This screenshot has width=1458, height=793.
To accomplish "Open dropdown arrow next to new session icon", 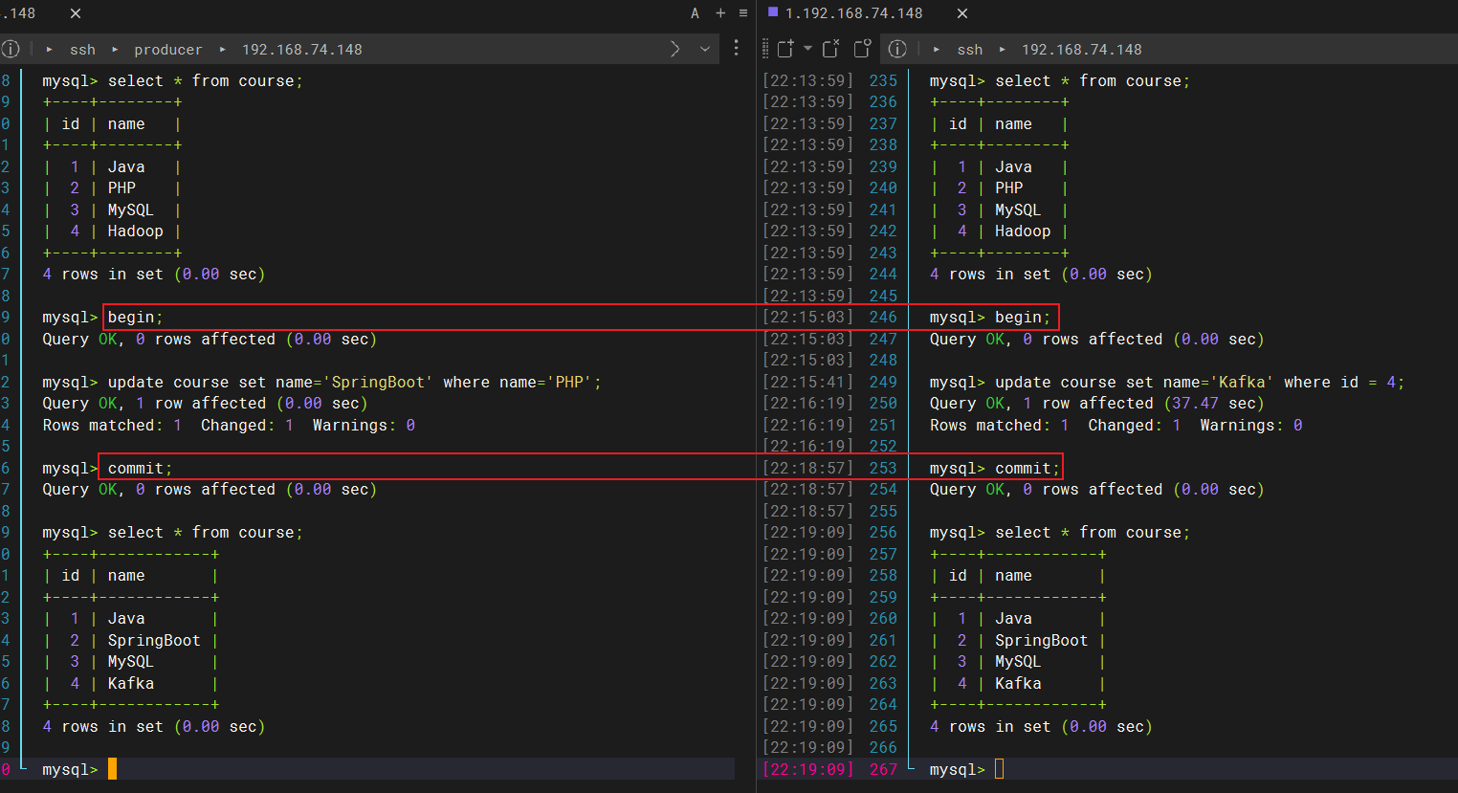I will 807,48.
